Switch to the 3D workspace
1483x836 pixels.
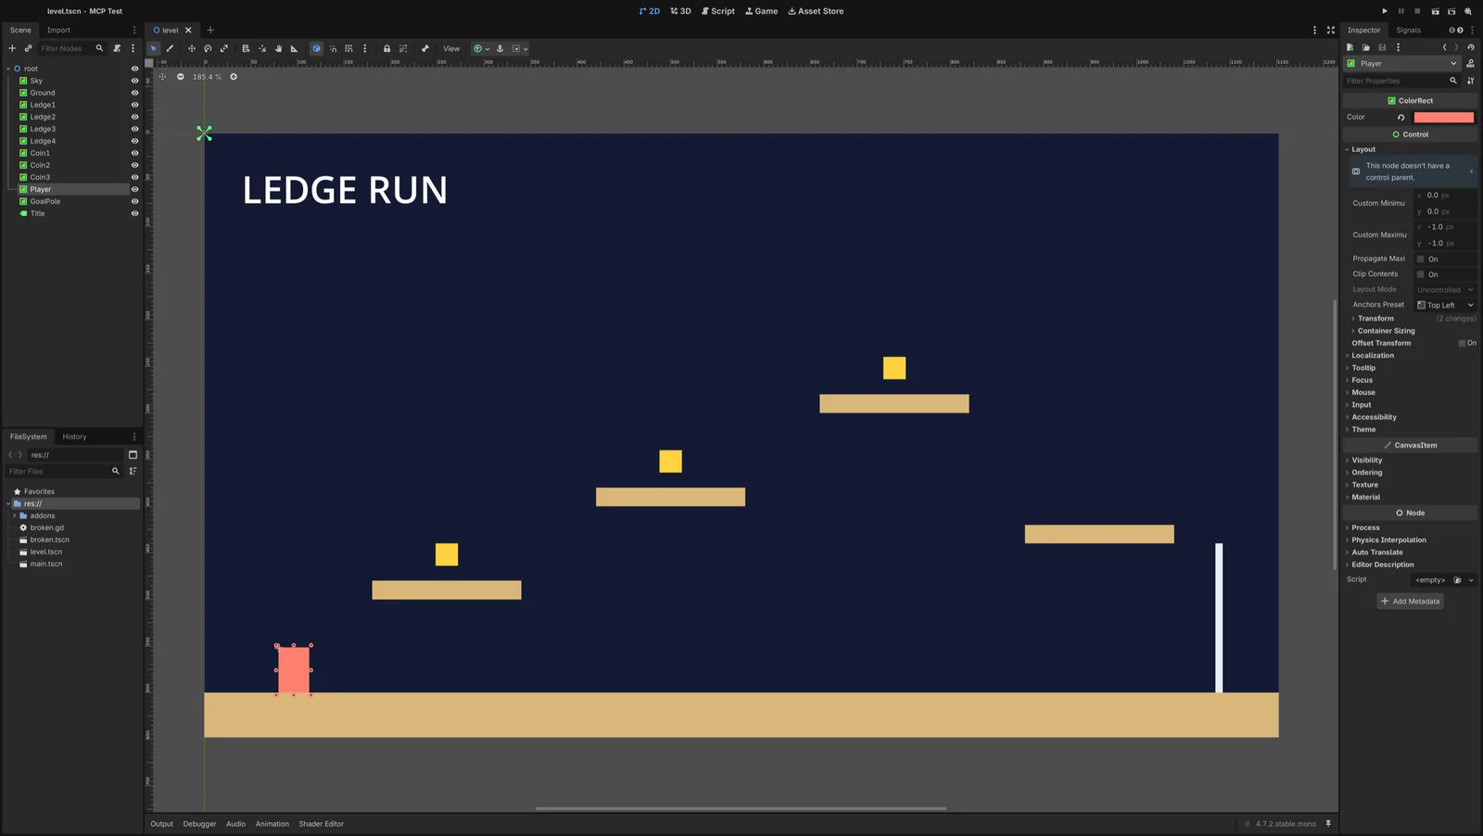click(x=681, y=11)
